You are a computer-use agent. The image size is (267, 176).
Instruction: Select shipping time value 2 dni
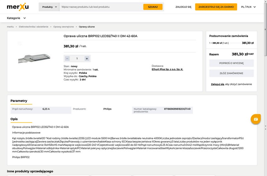tap(82, 80)
